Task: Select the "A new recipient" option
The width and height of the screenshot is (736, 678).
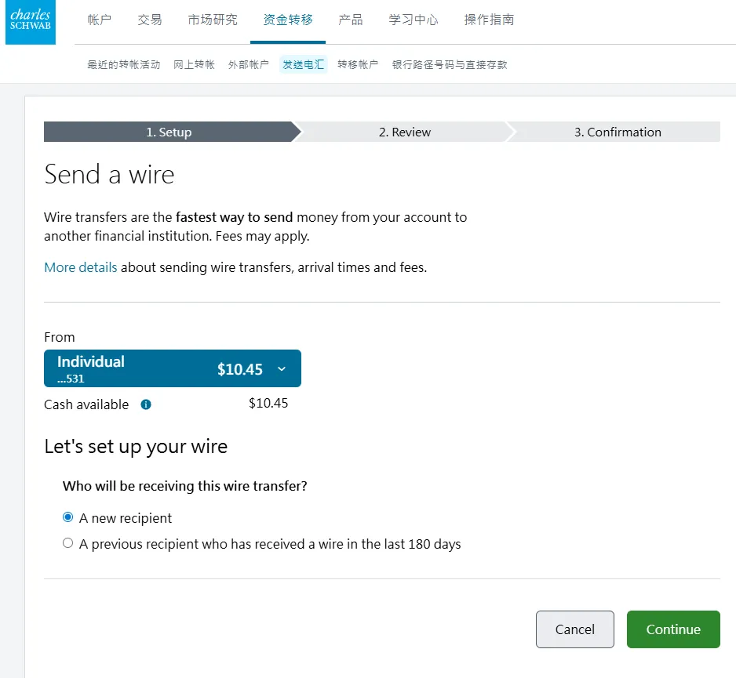Action: [x=68, y=517]
